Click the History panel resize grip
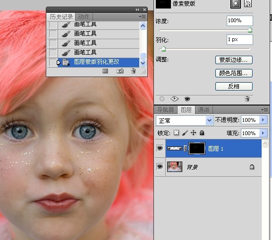The height and width of the screenshot is (240, 272). (144, 72)
